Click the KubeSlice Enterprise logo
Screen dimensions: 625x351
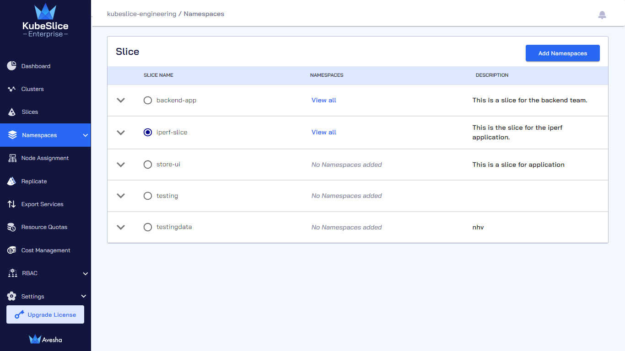pyautogui.click(x=45, y=21)
